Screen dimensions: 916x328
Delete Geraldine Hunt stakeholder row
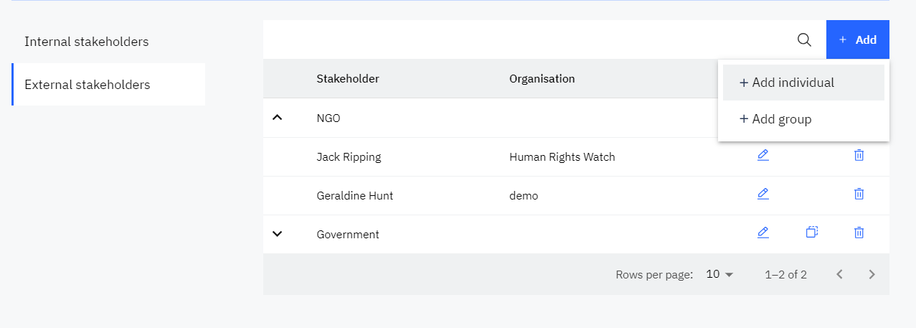tap(859, 194)
